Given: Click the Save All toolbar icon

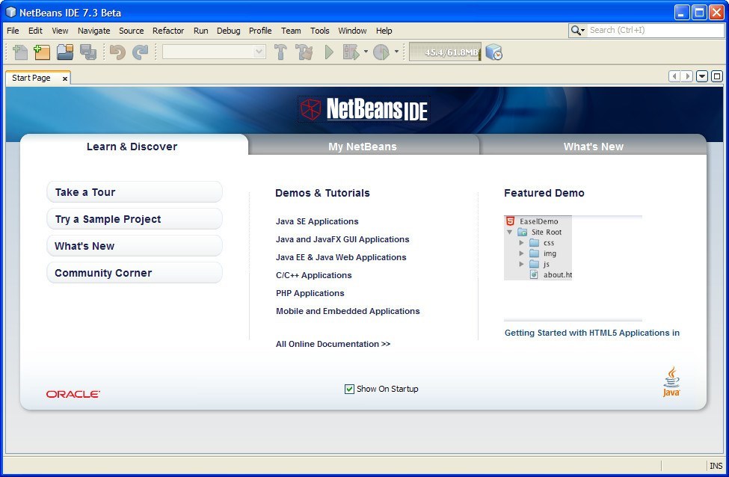Looking at the screenshot, I should tap(88, 52).
